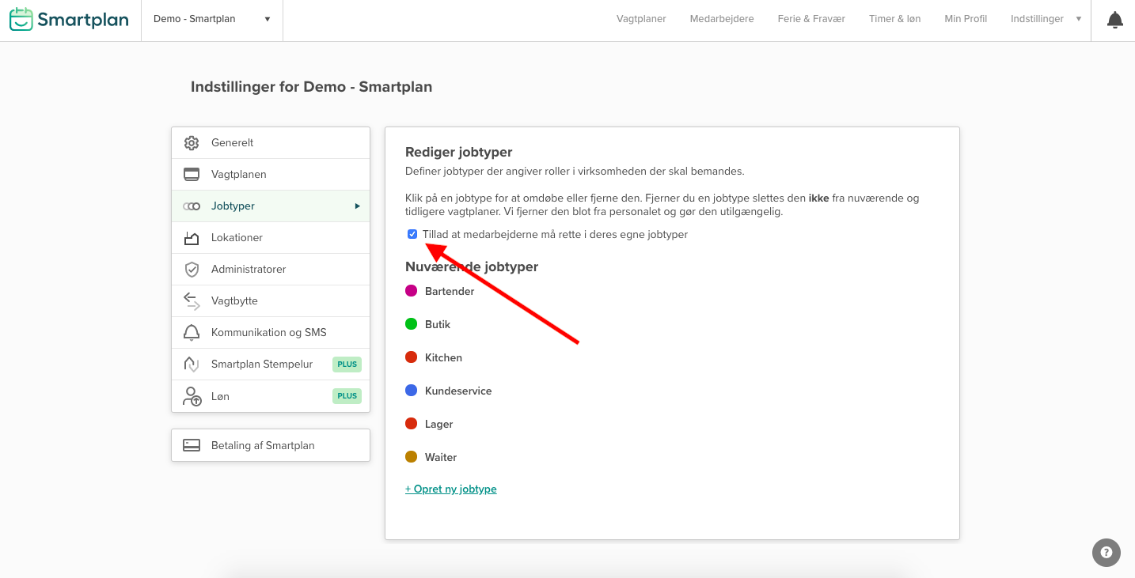Open Ferie & Fravær menu item
The width and height of the screenshot is (1135, 578).
click(x=811, y=19)
